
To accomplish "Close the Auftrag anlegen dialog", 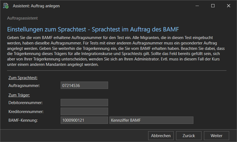I will pyautogui.click(x=229, y=6).
